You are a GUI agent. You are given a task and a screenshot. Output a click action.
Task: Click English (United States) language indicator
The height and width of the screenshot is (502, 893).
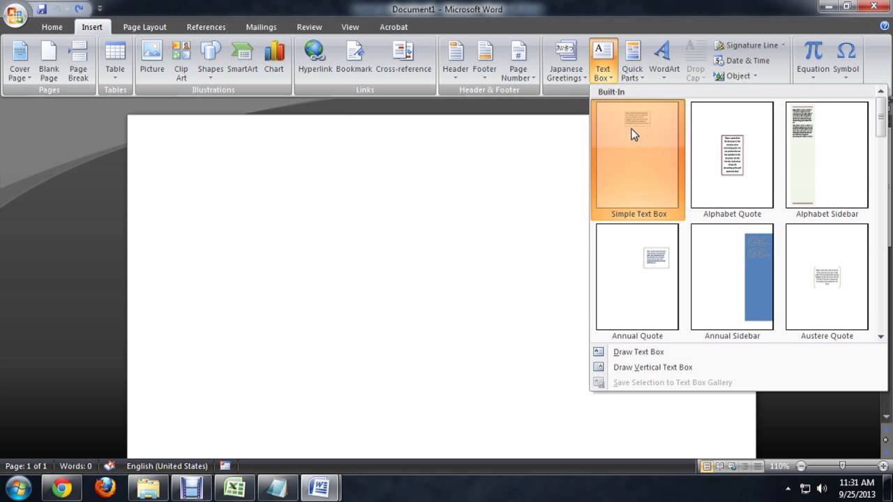pyautogui.click(x=167, y=466)
